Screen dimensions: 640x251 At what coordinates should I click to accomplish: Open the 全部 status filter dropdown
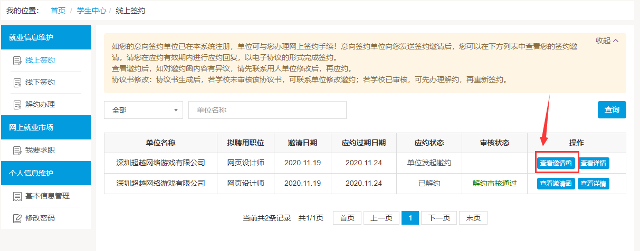click(x=143, y=110)
